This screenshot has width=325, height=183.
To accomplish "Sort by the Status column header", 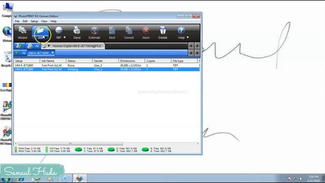I will pos(79,61).
